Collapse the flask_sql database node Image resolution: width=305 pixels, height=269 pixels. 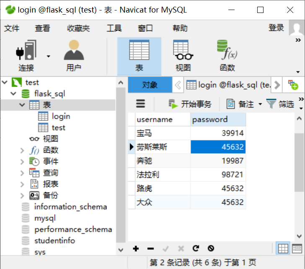(x=13, y=94)
